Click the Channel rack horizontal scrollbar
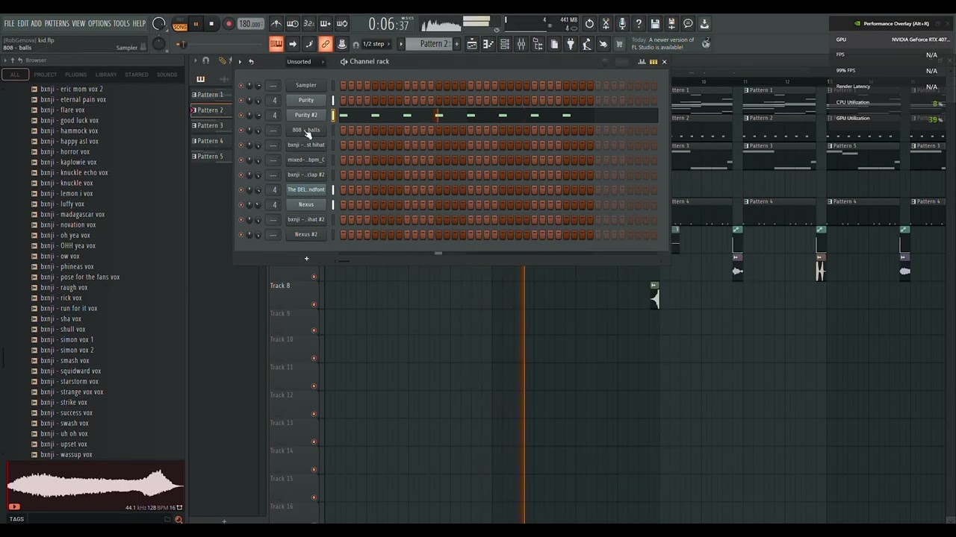Screen dimensions: 956x537 click(x=439, y=253)
